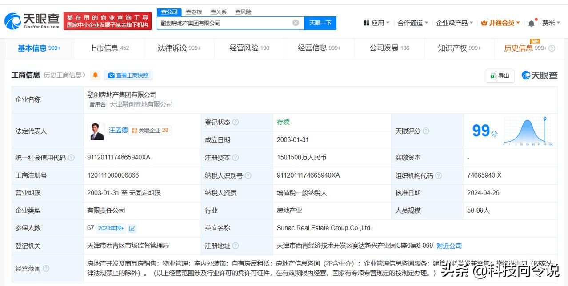Click the 50-99人 staff size value
Image resolution: width=568 pixels, height=286 pixels.
click(x=478, y=211)
